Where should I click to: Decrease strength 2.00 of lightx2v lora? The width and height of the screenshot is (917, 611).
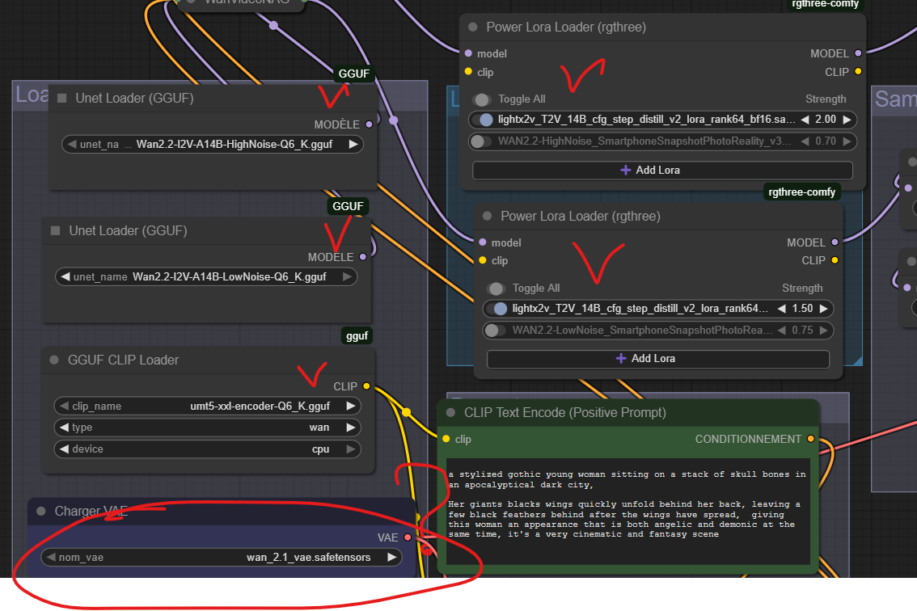point(805,120)
